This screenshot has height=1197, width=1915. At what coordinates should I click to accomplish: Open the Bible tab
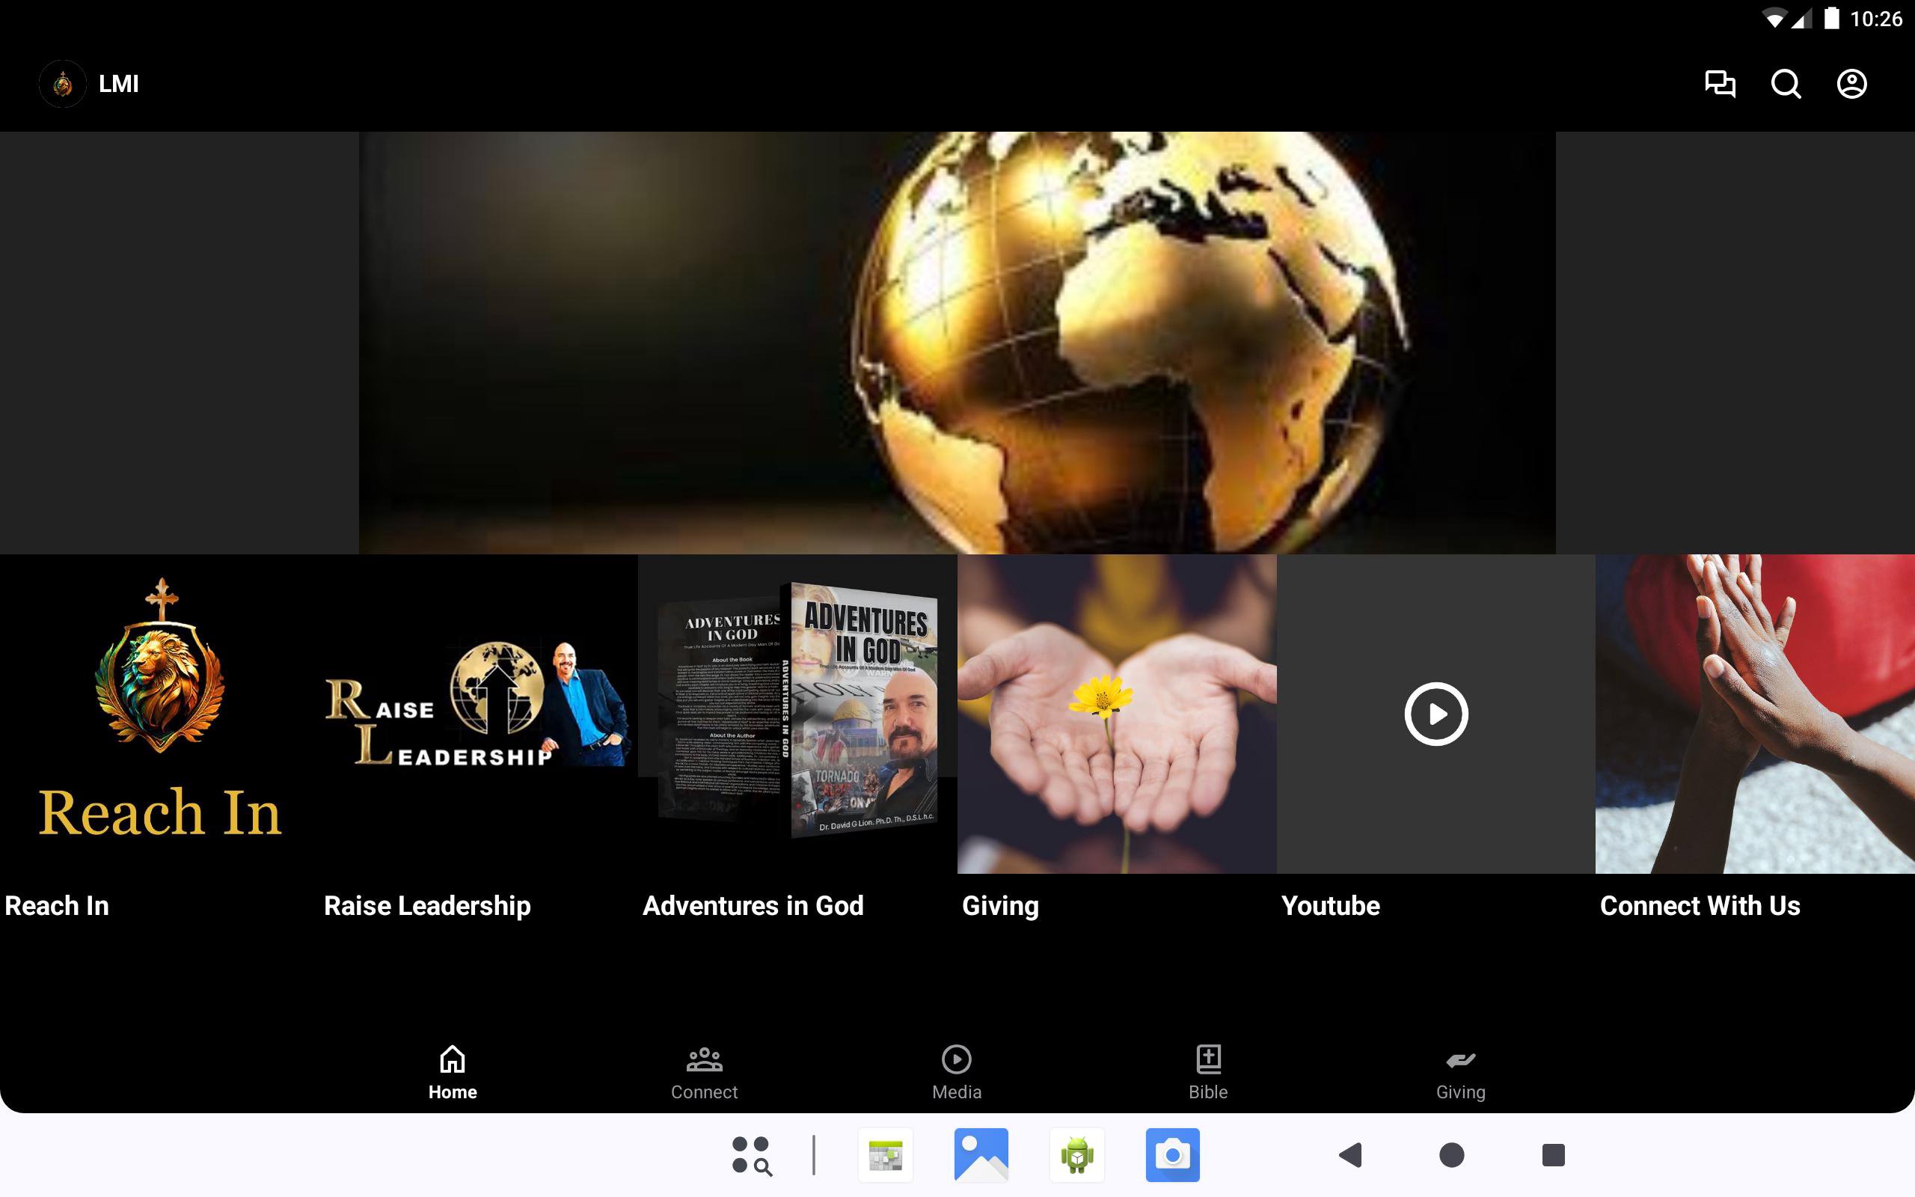[1207, 1073]
